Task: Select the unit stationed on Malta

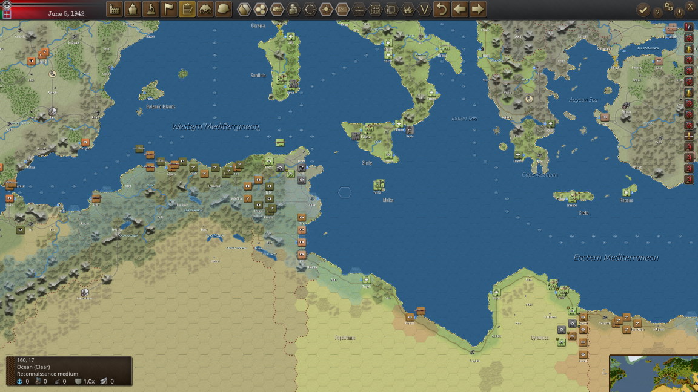Action: 379,185
